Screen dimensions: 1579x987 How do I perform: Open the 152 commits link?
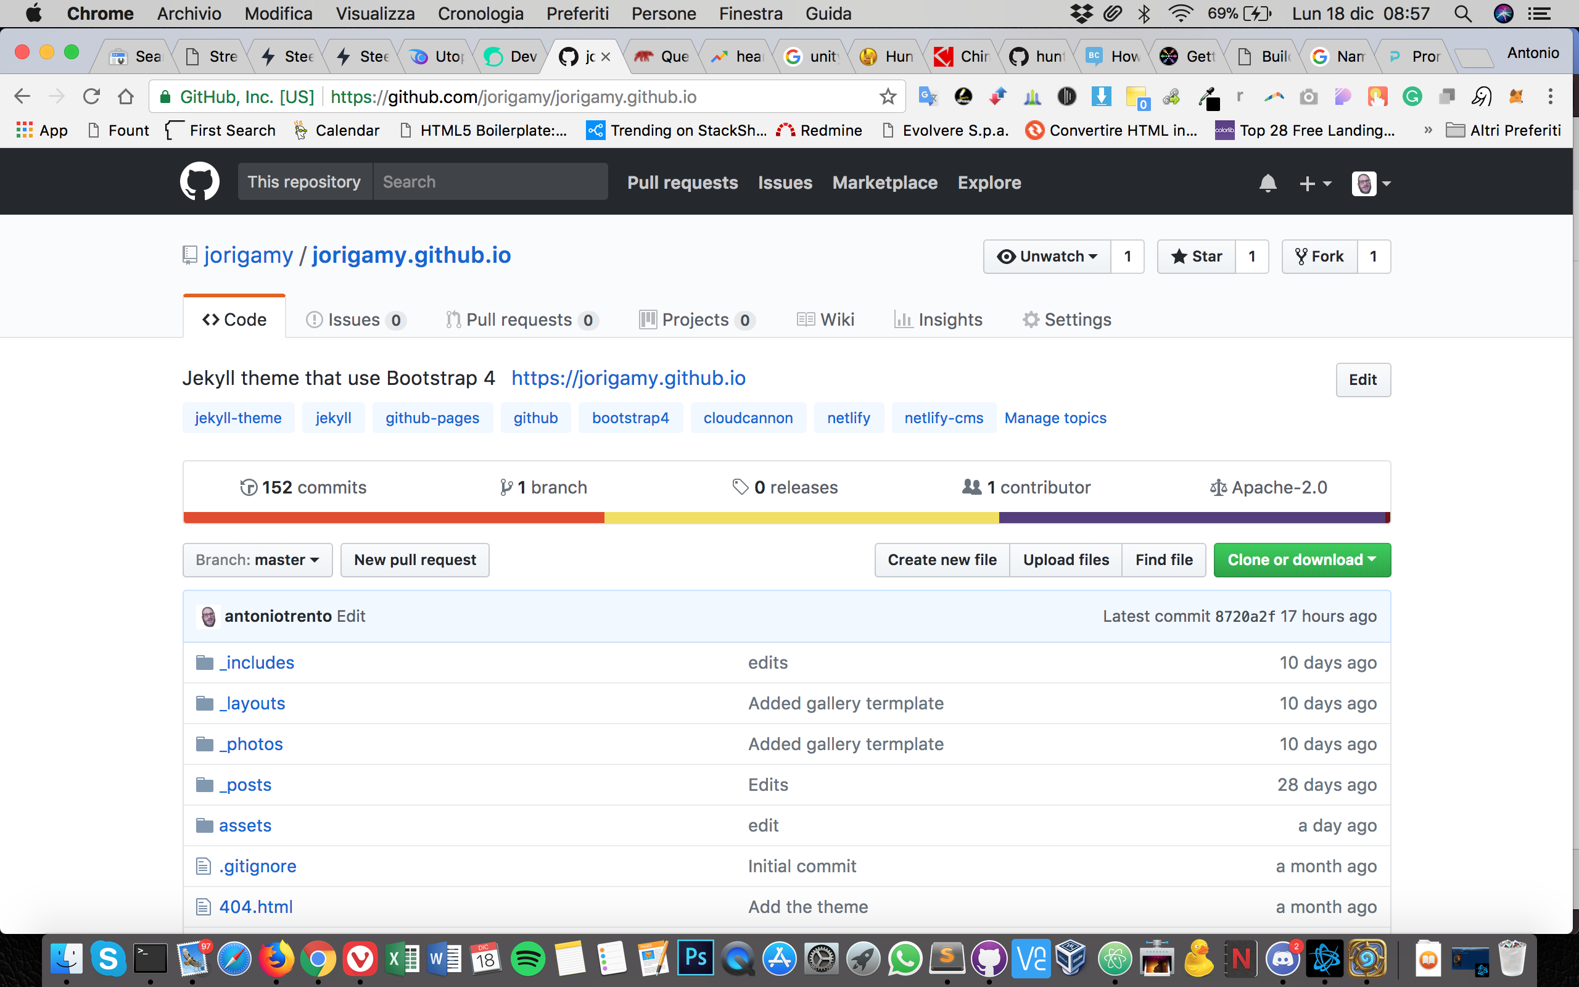303,487
